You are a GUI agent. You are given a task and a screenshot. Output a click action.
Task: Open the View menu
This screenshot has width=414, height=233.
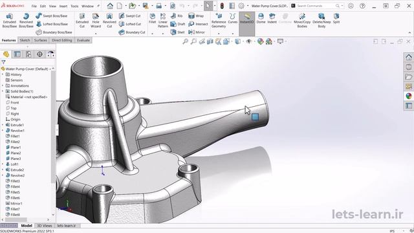52,6
